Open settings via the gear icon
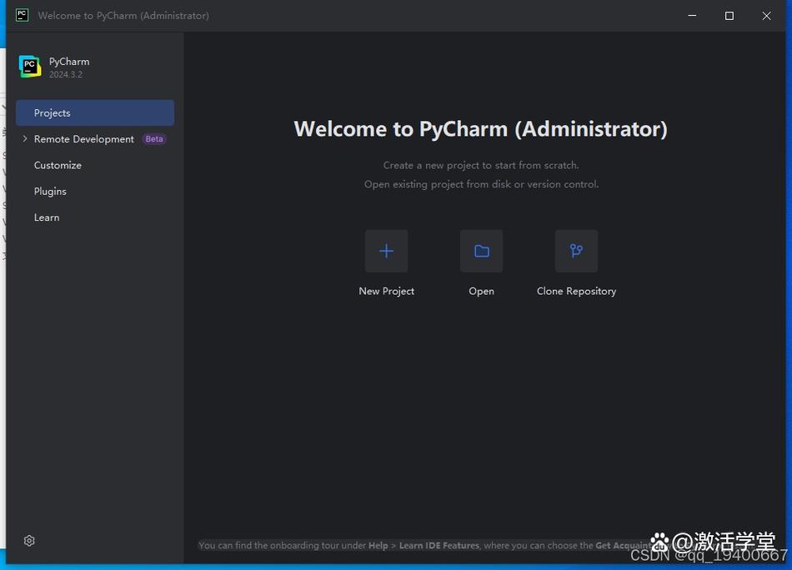792x570 pixels. 29,540
